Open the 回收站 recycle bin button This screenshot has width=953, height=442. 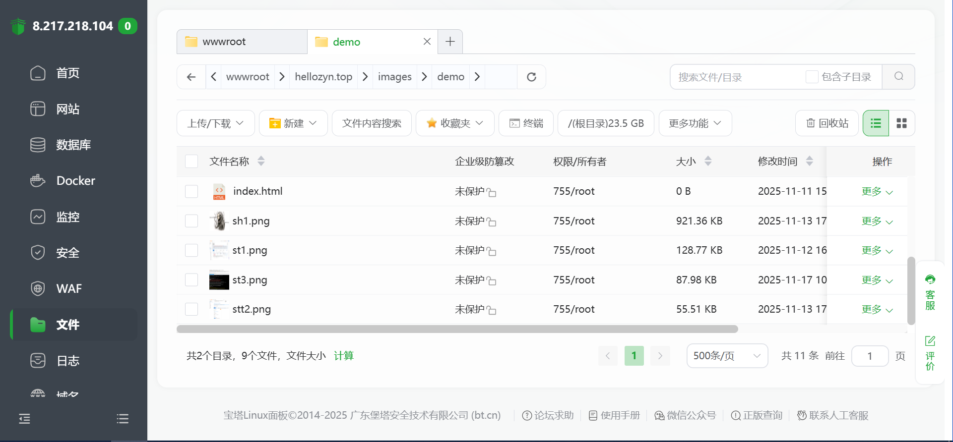(826, 123)
